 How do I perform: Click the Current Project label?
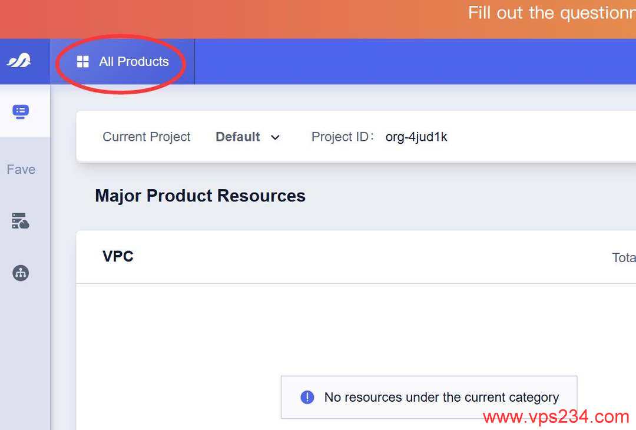tap(147, 137)
